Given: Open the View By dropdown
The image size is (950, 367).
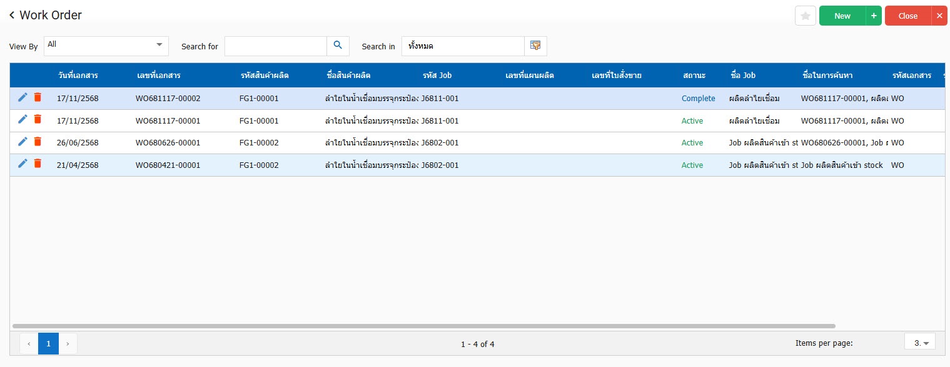Looking at the screenshot, I should 106,46.
